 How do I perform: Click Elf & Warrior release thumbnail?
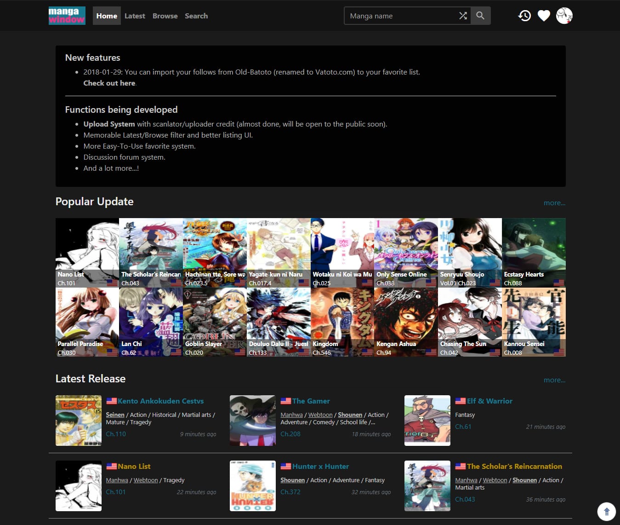point(427,421)
